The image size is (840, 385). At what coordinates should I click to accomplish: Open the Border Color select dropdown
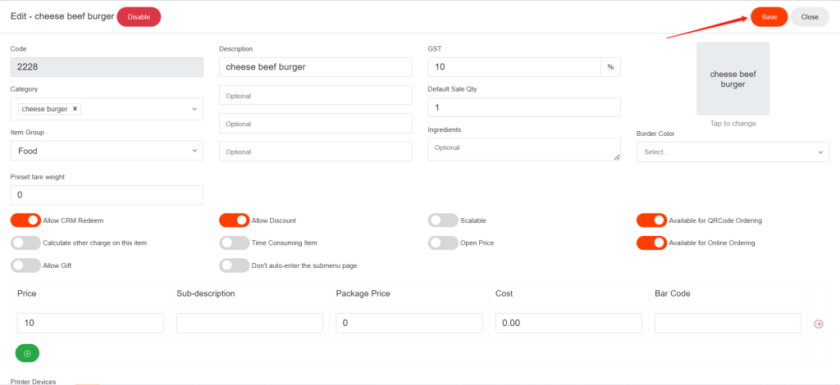[733, 152]
